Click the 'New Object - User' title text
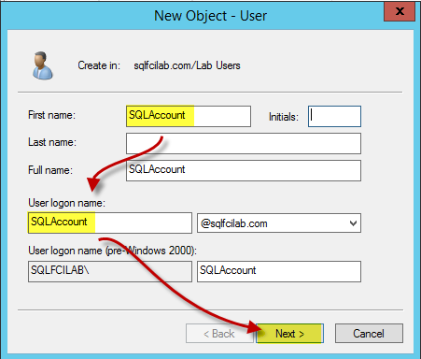 click(x=210, y=16)
